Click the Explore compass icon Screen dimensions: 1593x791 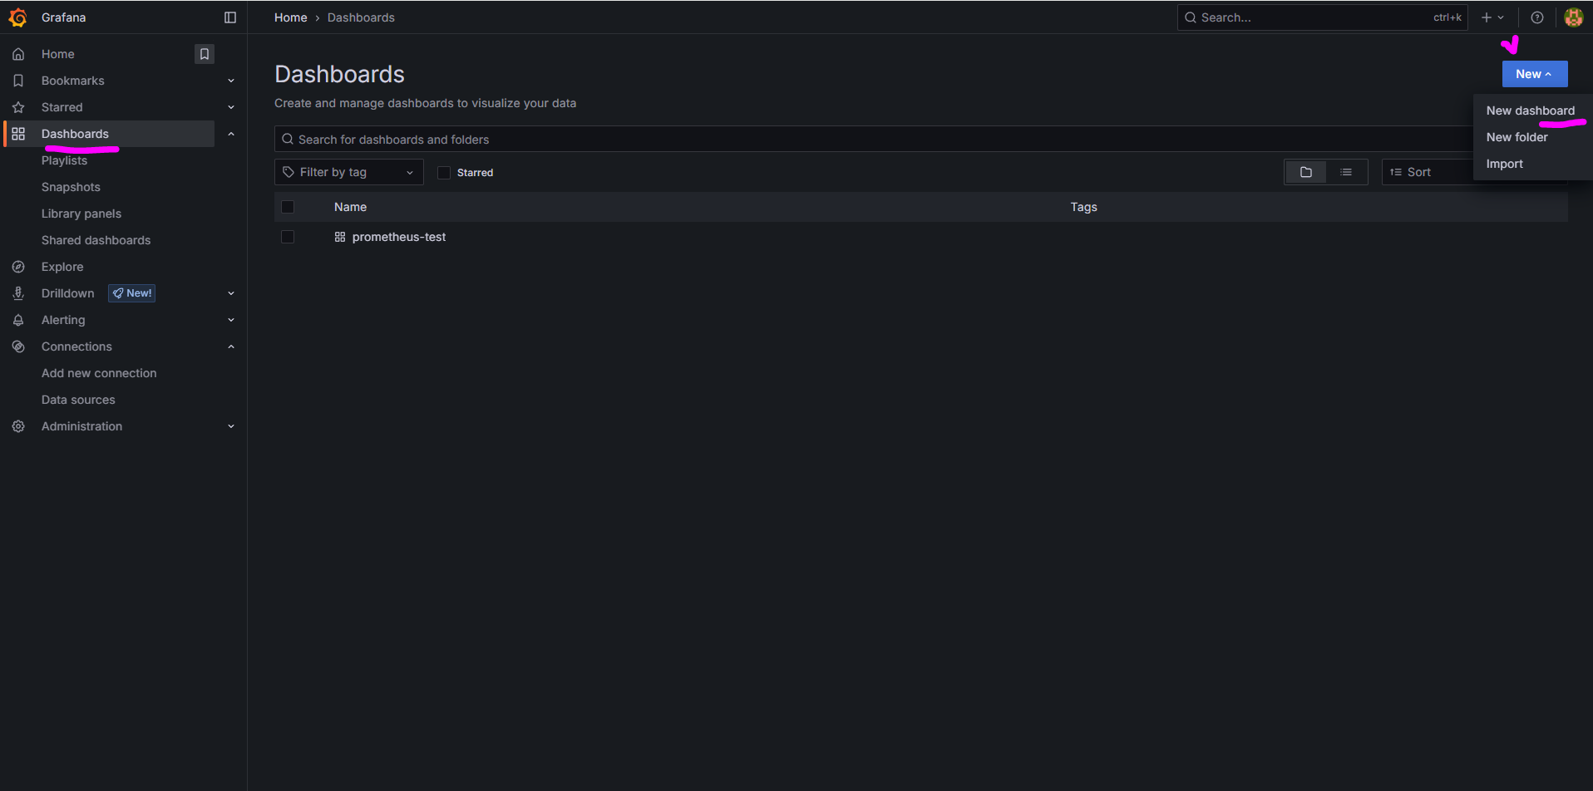click(x=18, y=267)
